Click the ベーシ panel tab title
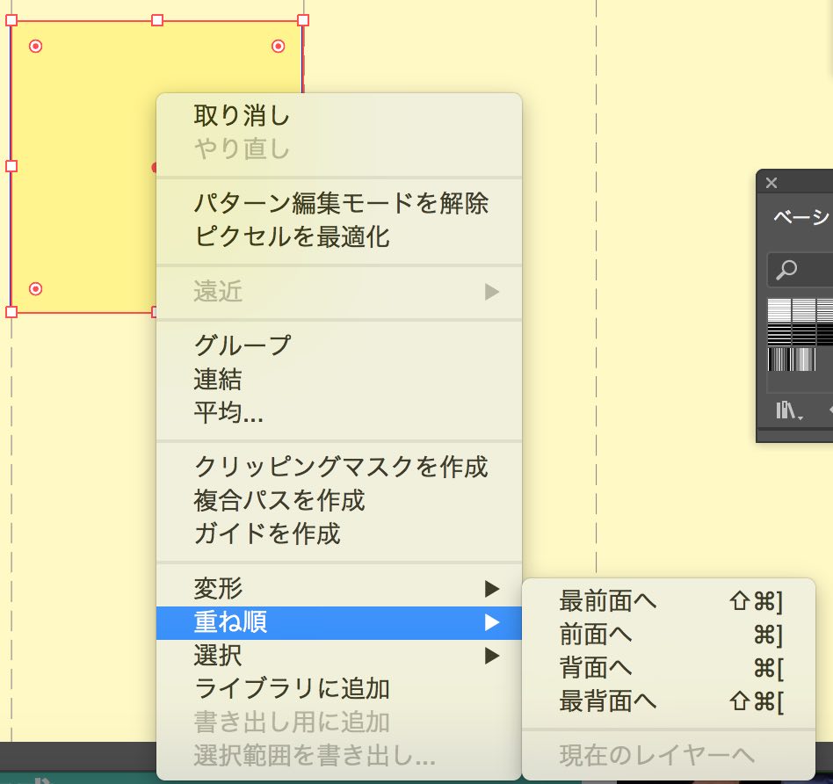Image resolution: width=833 pixels, height=784 pixels. pos(801,217)
